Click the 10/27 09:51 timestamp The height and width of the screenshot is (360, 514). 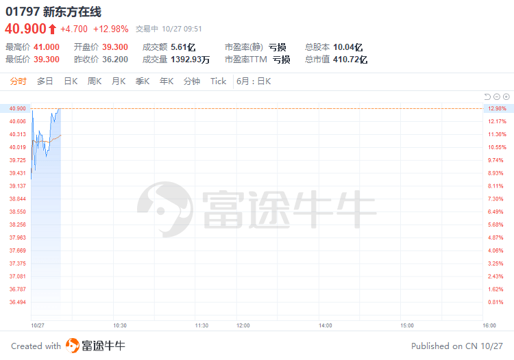pos(182,29)
